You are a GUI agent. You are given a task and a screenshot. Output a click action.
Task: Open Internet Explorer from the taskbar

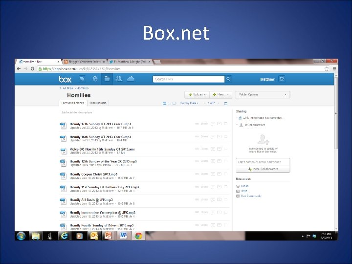tap(64, 236)
